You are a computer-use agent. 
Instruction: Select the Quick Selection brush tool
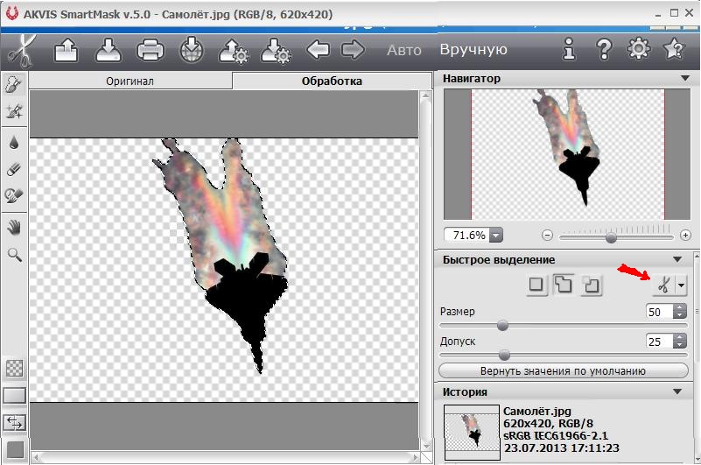pyautogui.click(x=14, y=84)
